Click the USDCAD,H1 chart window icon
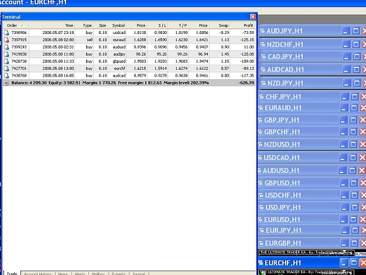 click(x=260, y=158)
